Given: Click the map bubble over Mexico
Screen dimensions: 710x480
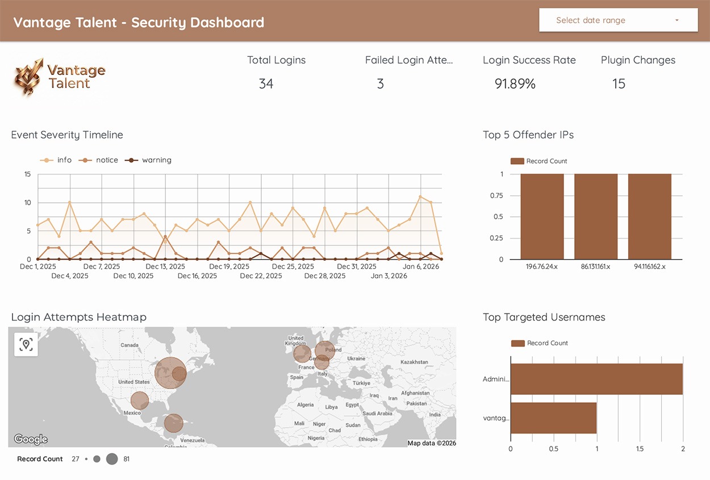Looking at the screenshot, I should (x=139, y=400).
